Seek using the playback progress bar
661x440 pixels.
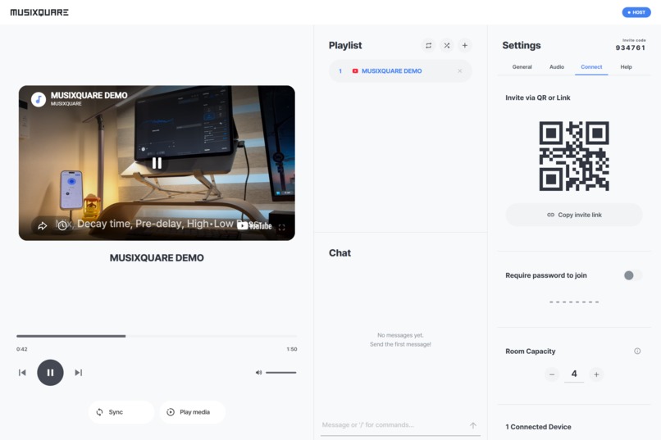click(157, 336)
